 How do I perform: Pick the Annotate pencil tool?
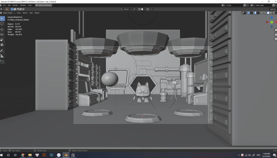click(x=2, y=51)
